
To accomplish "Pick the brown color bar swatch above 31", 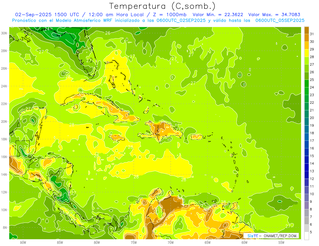I will pos(307,30).
